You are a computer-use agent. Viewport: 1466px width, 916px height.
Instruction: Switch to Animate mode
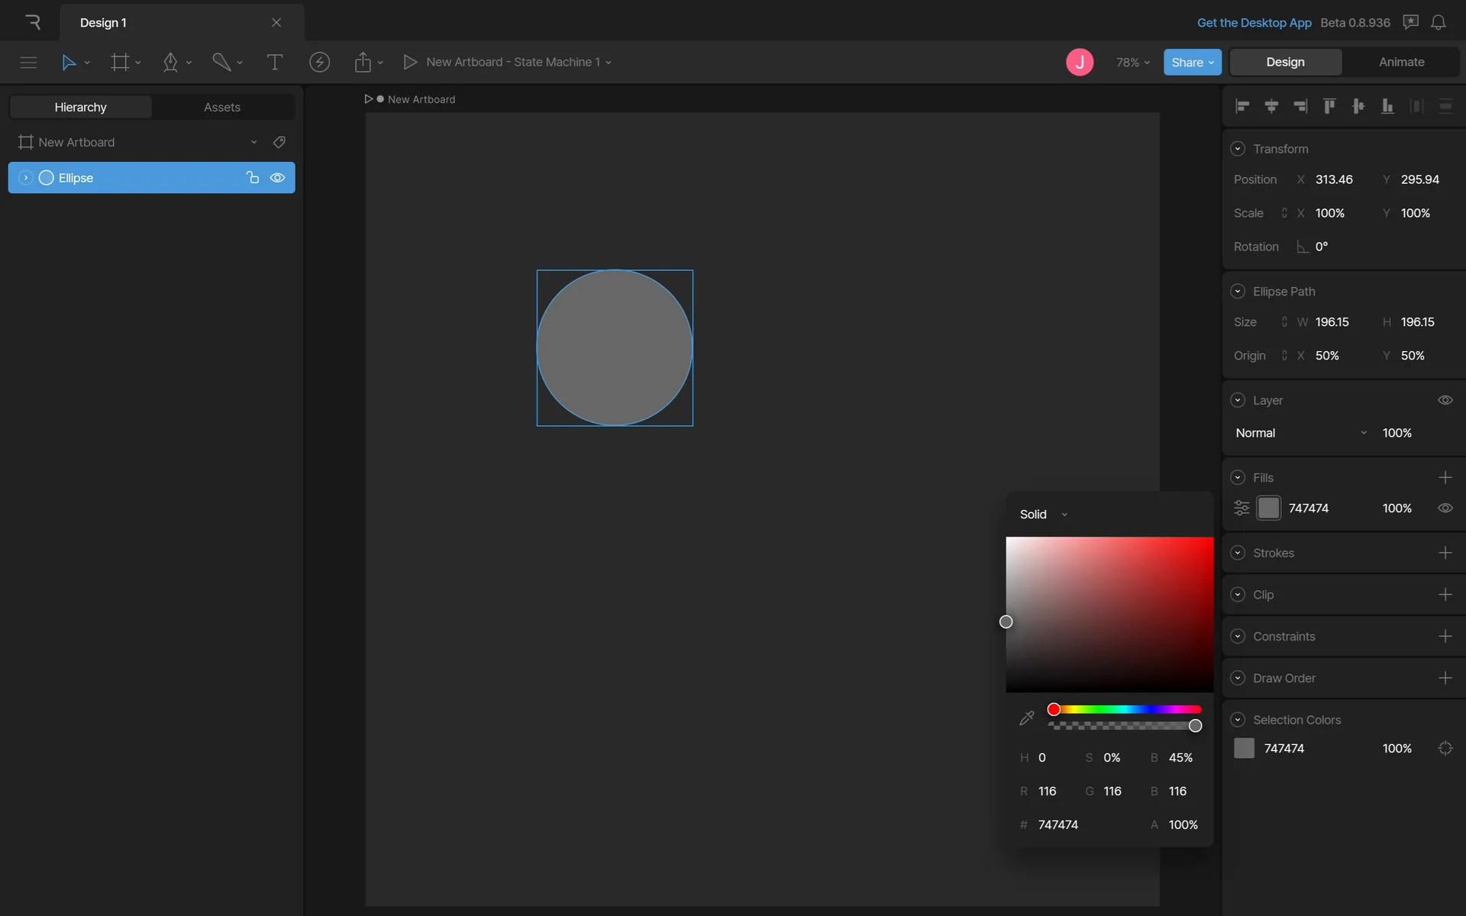pos(1401,63)
